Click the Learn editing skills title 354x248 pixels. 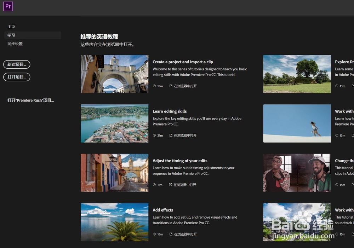coord(170,111)
